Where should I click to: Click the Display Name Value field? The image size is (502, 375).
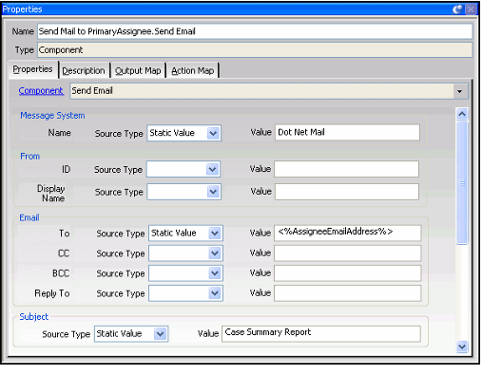pos(347,192)
